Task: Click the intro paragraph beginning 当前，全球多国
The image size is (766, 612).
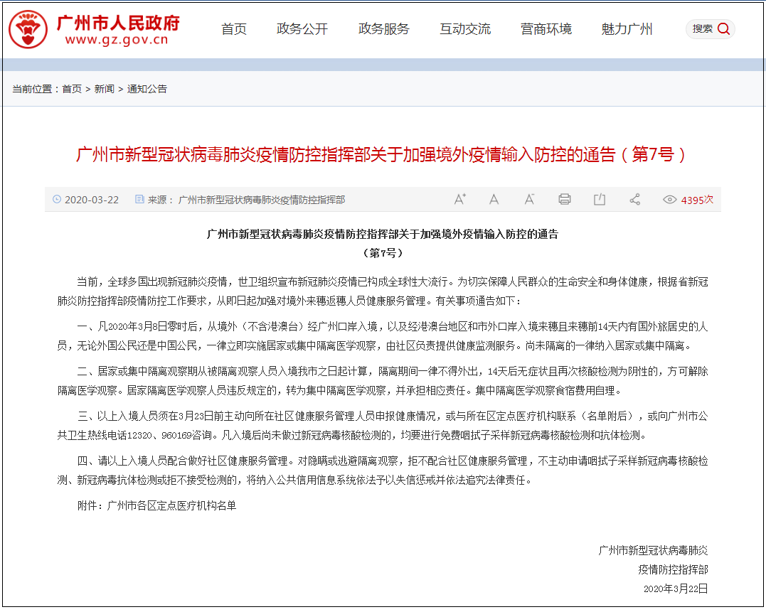Action: [383, 291]
